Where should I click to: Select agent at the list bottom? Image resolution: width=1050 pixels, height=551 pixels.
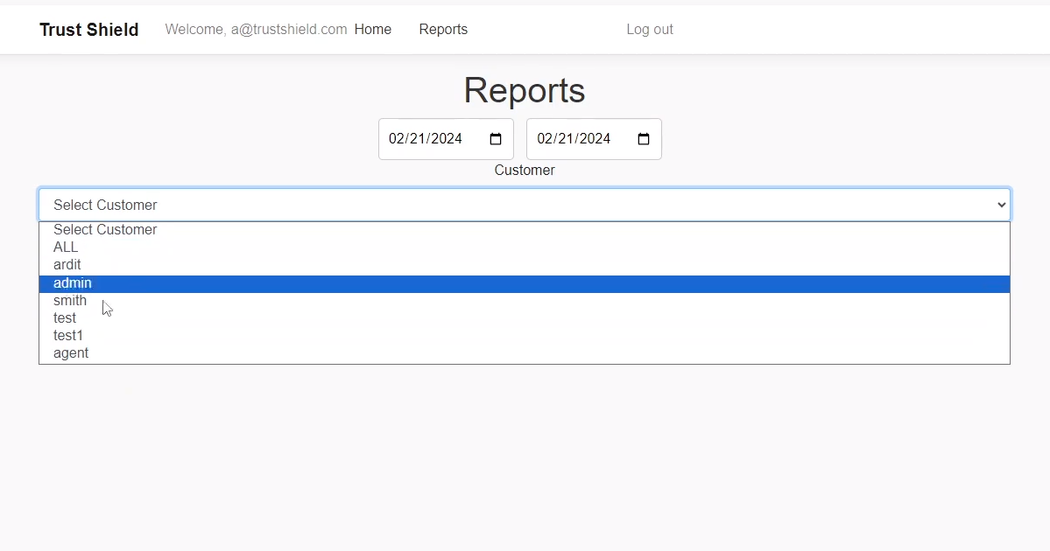(71, 353)
